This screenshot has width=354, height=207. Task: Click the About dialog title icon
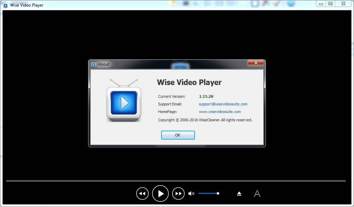click(x=93, y=65)
